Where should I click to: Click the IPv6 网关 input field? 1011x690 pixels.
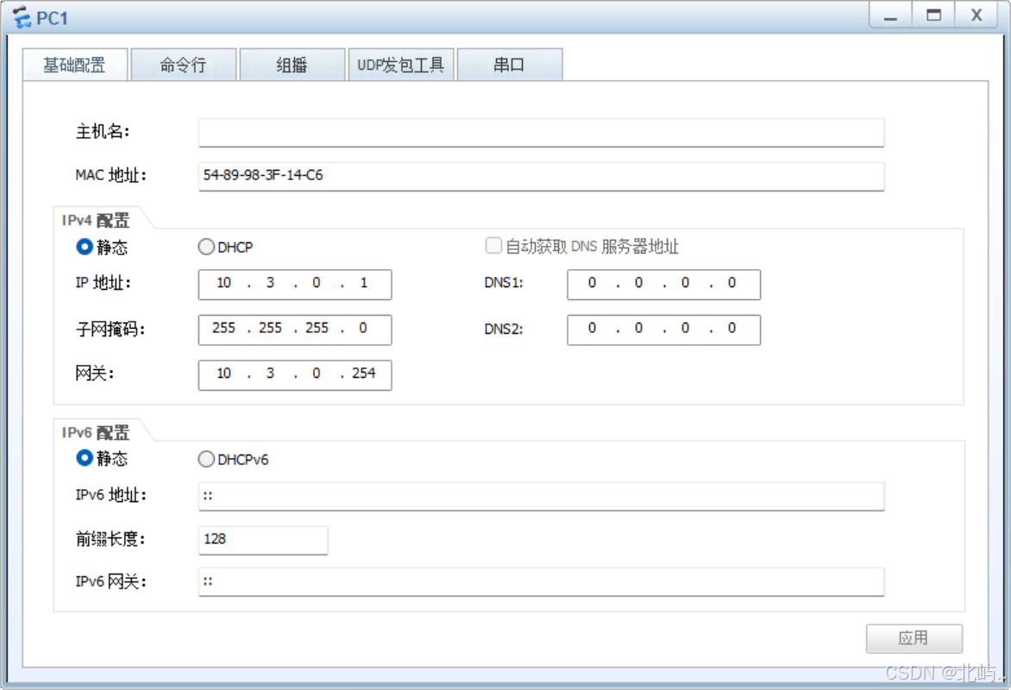pos(541,581)
